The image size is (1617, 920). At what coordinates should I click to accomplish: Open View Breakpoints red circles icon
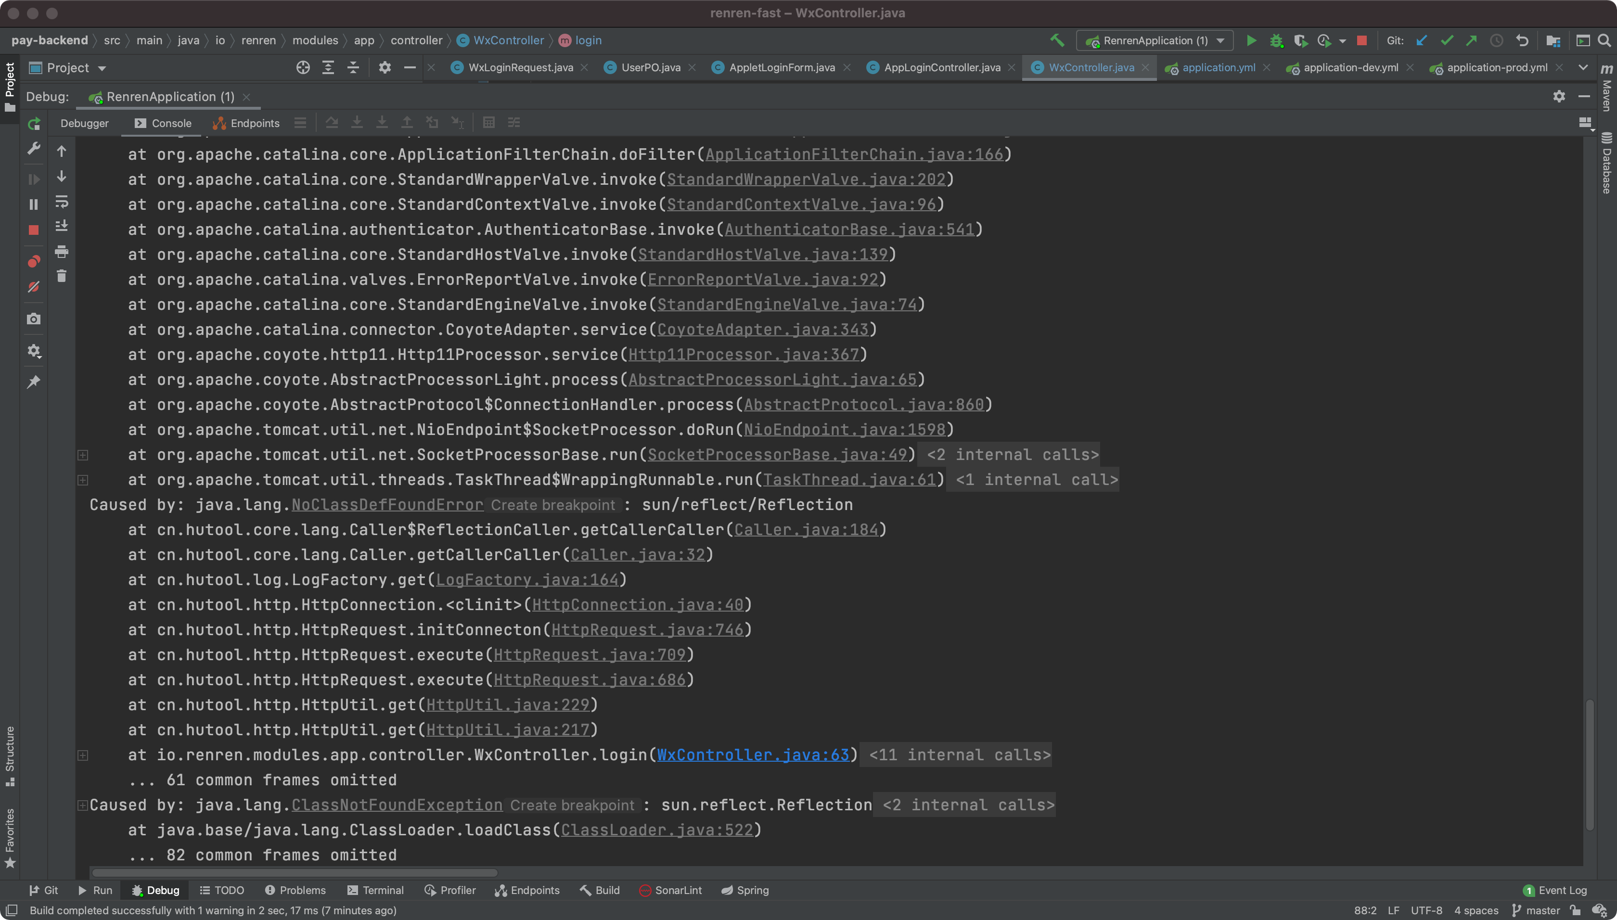tap(34, 261)
